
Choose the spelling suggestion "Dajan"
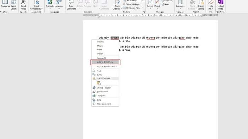tap(105, 46)
